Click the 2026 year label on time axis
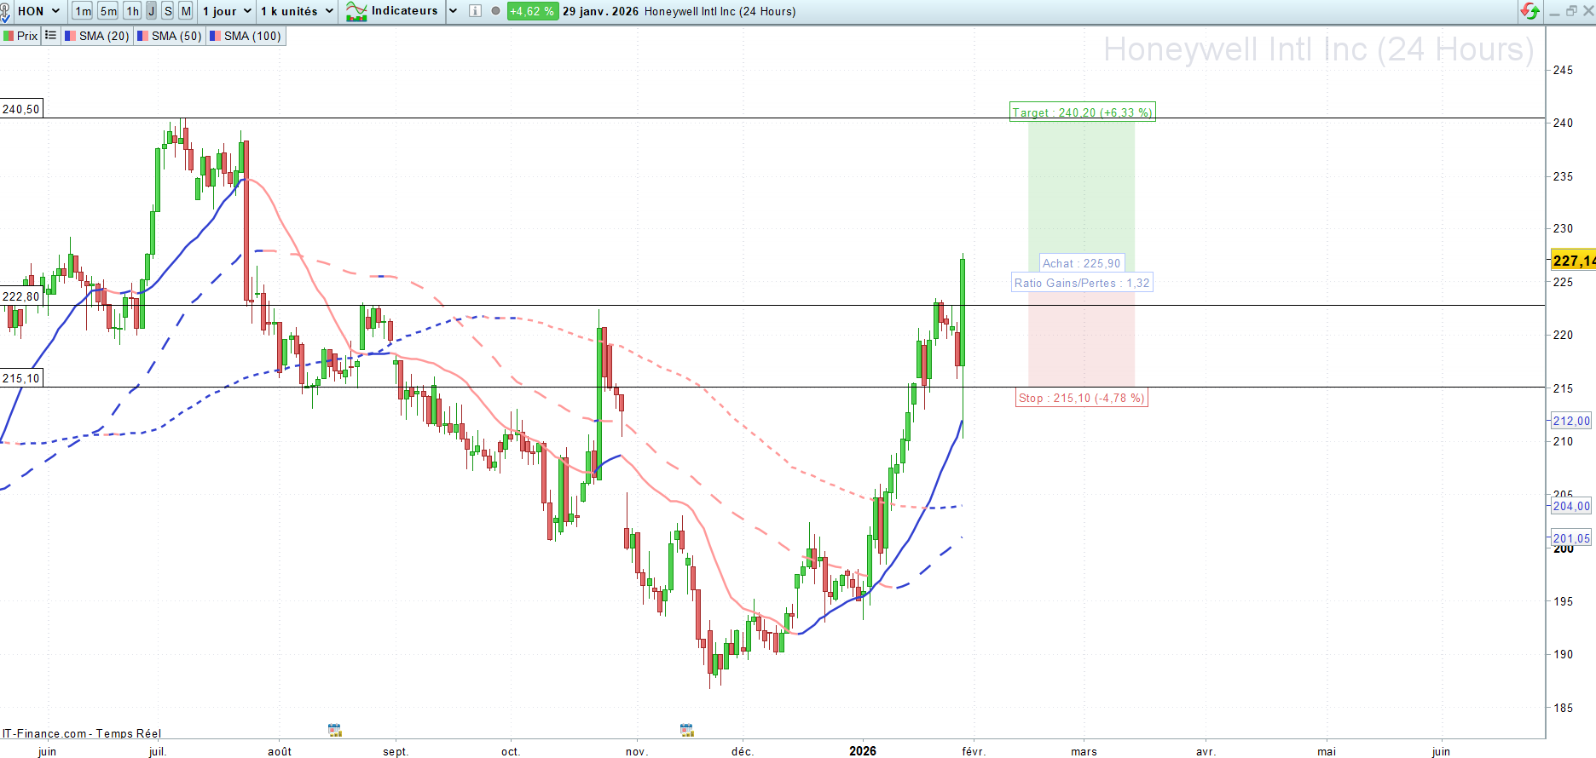The width and height of the screenshot is (1596, 758). click(x=863, y=750)
